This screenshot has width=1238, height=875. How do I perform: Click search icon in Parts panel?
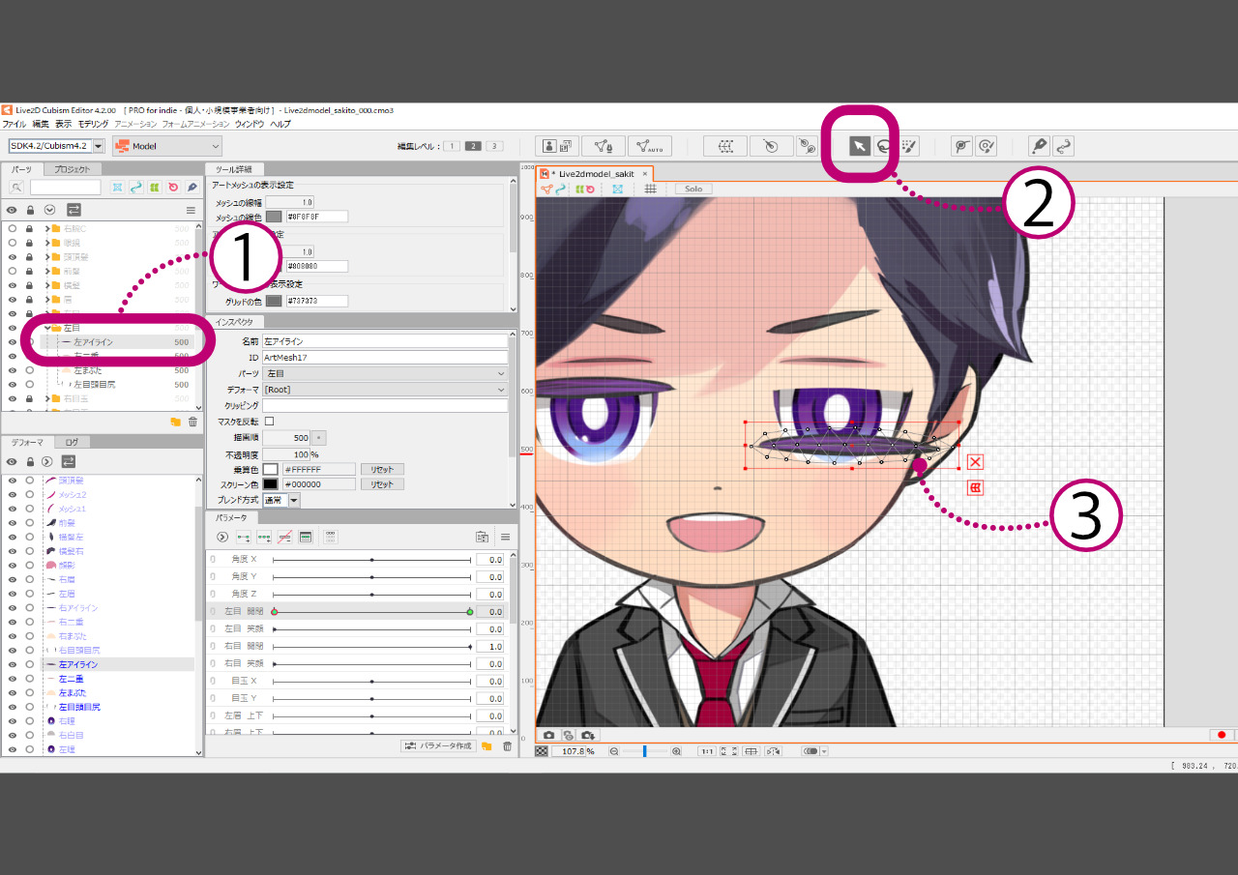(16, 188)
